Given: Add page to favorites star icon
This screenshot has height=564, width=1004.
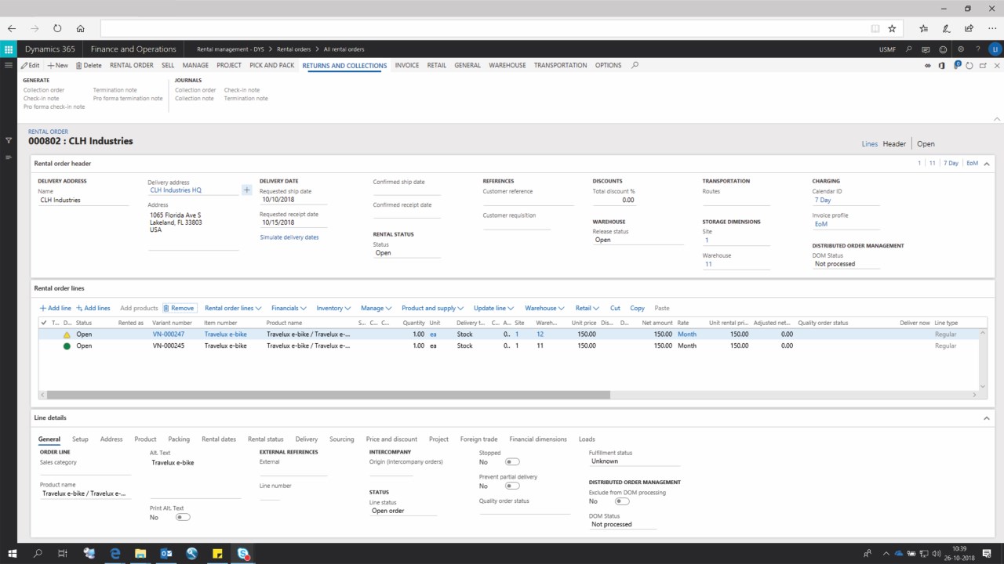Looking at the screenshot, I should coord(892,28).
